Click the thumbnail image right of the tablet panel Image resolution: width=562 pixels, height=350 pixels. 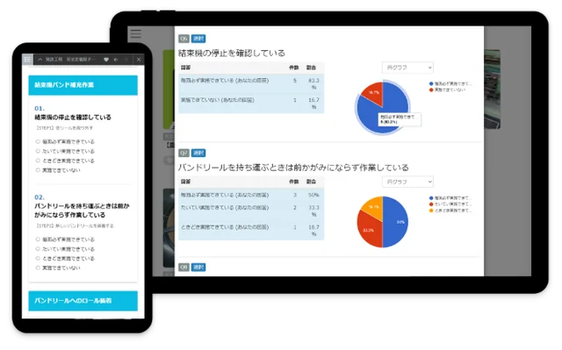coord(492,89)
